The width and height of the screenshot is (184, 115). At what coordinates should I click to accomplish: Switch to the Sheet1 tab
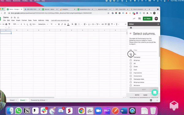coord(12,100)
